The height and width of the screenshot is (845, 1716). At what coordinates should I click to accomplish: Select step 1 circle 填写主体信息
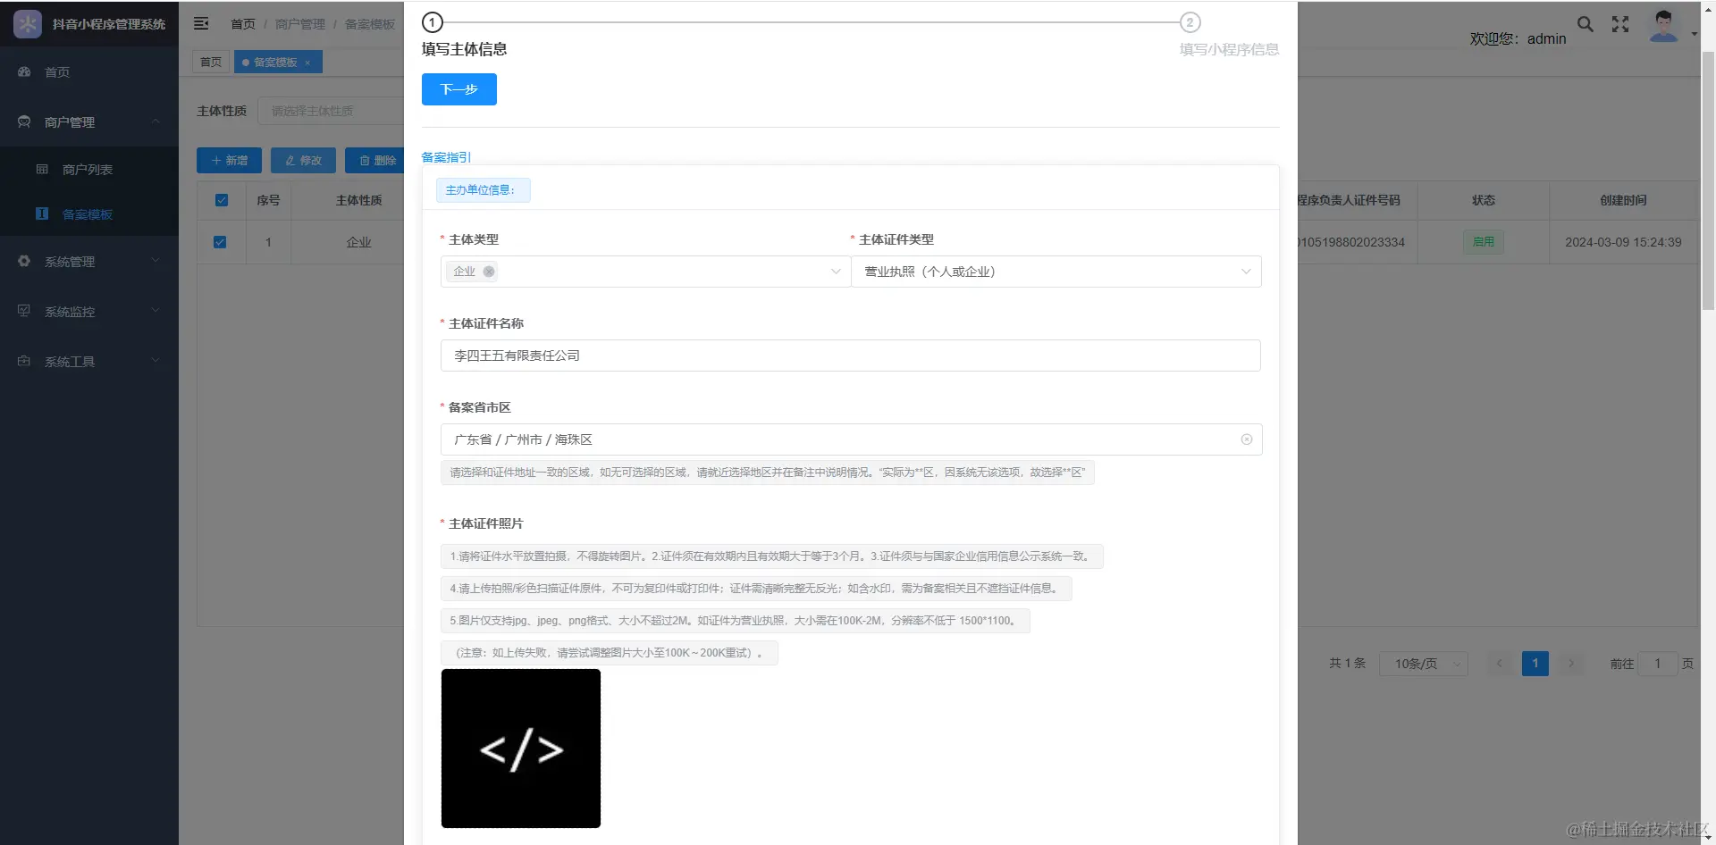[433, 22]
